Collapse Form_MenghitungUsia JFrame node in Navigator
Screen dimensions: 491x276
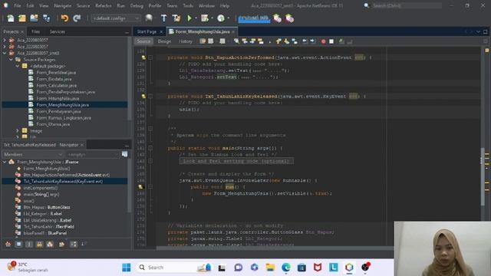click(5, 162)
